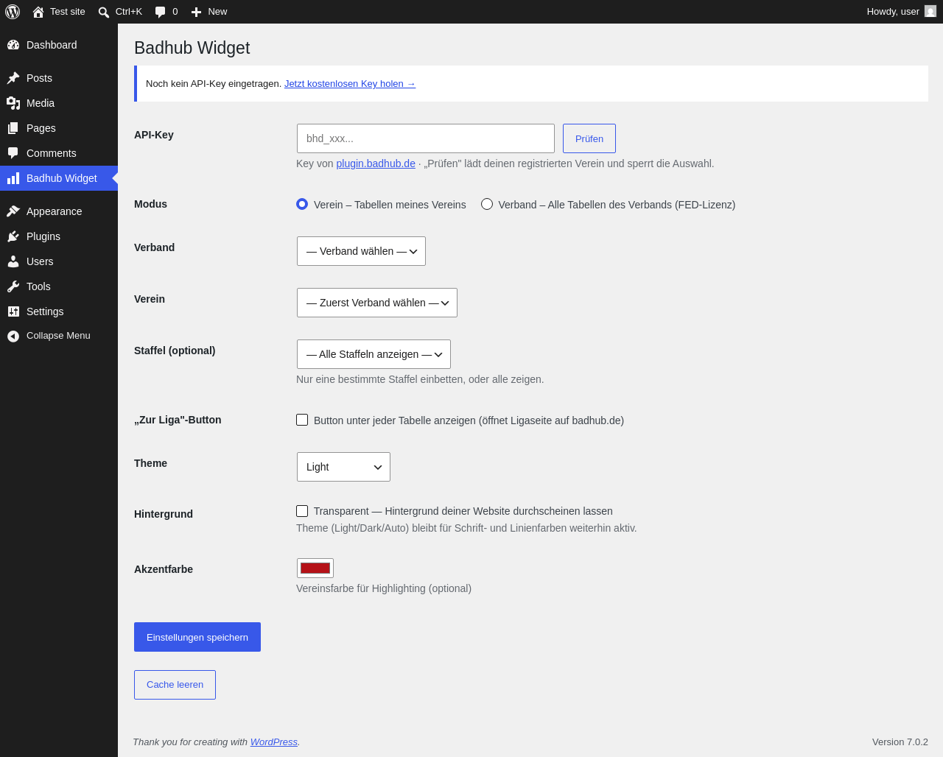Click the Dashboard gauge icon
943x757 pixels.
[x=13, y=45]
